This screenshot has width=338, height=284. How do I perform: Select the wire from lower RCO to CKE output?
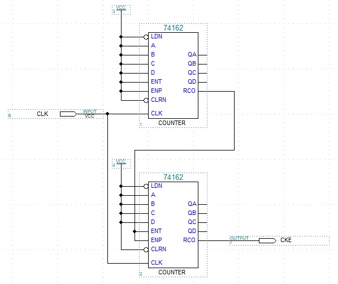point(228,240)
